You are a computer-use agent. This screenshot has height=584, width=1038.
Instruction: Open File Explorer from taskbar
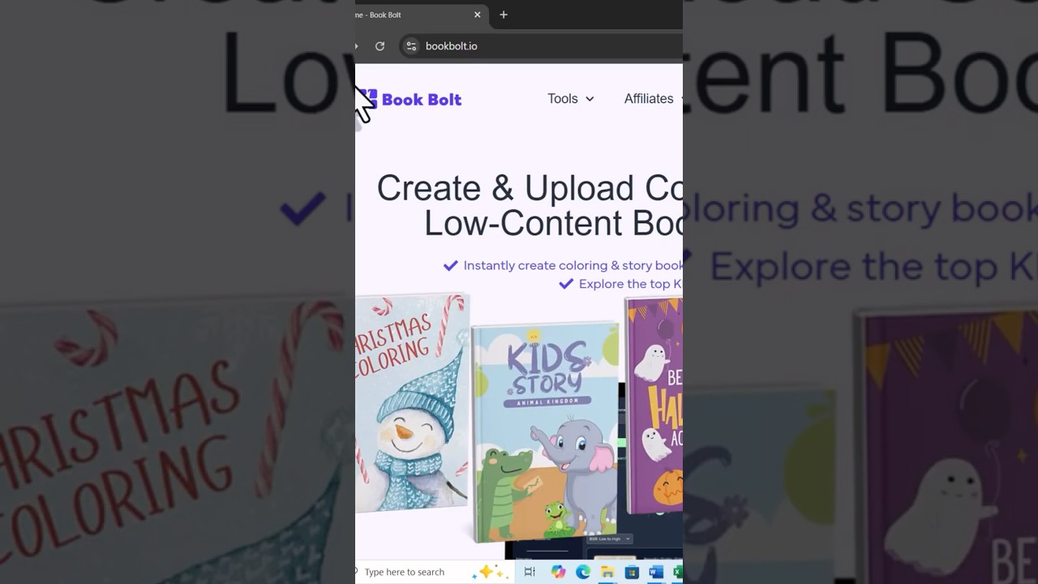[607, 573]
